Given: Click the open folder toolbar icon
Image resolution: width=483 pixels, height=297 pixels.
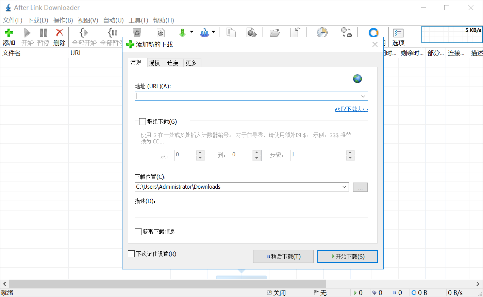Looking at the screenshot, I should pos(274,33).
